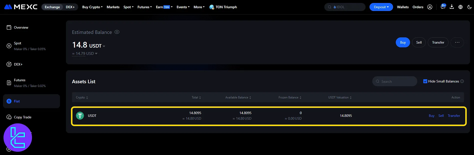Viewport: 474px width, 155px height.
Task: Click the Futures sidebar icon
Action: click(x=9, y=83)
